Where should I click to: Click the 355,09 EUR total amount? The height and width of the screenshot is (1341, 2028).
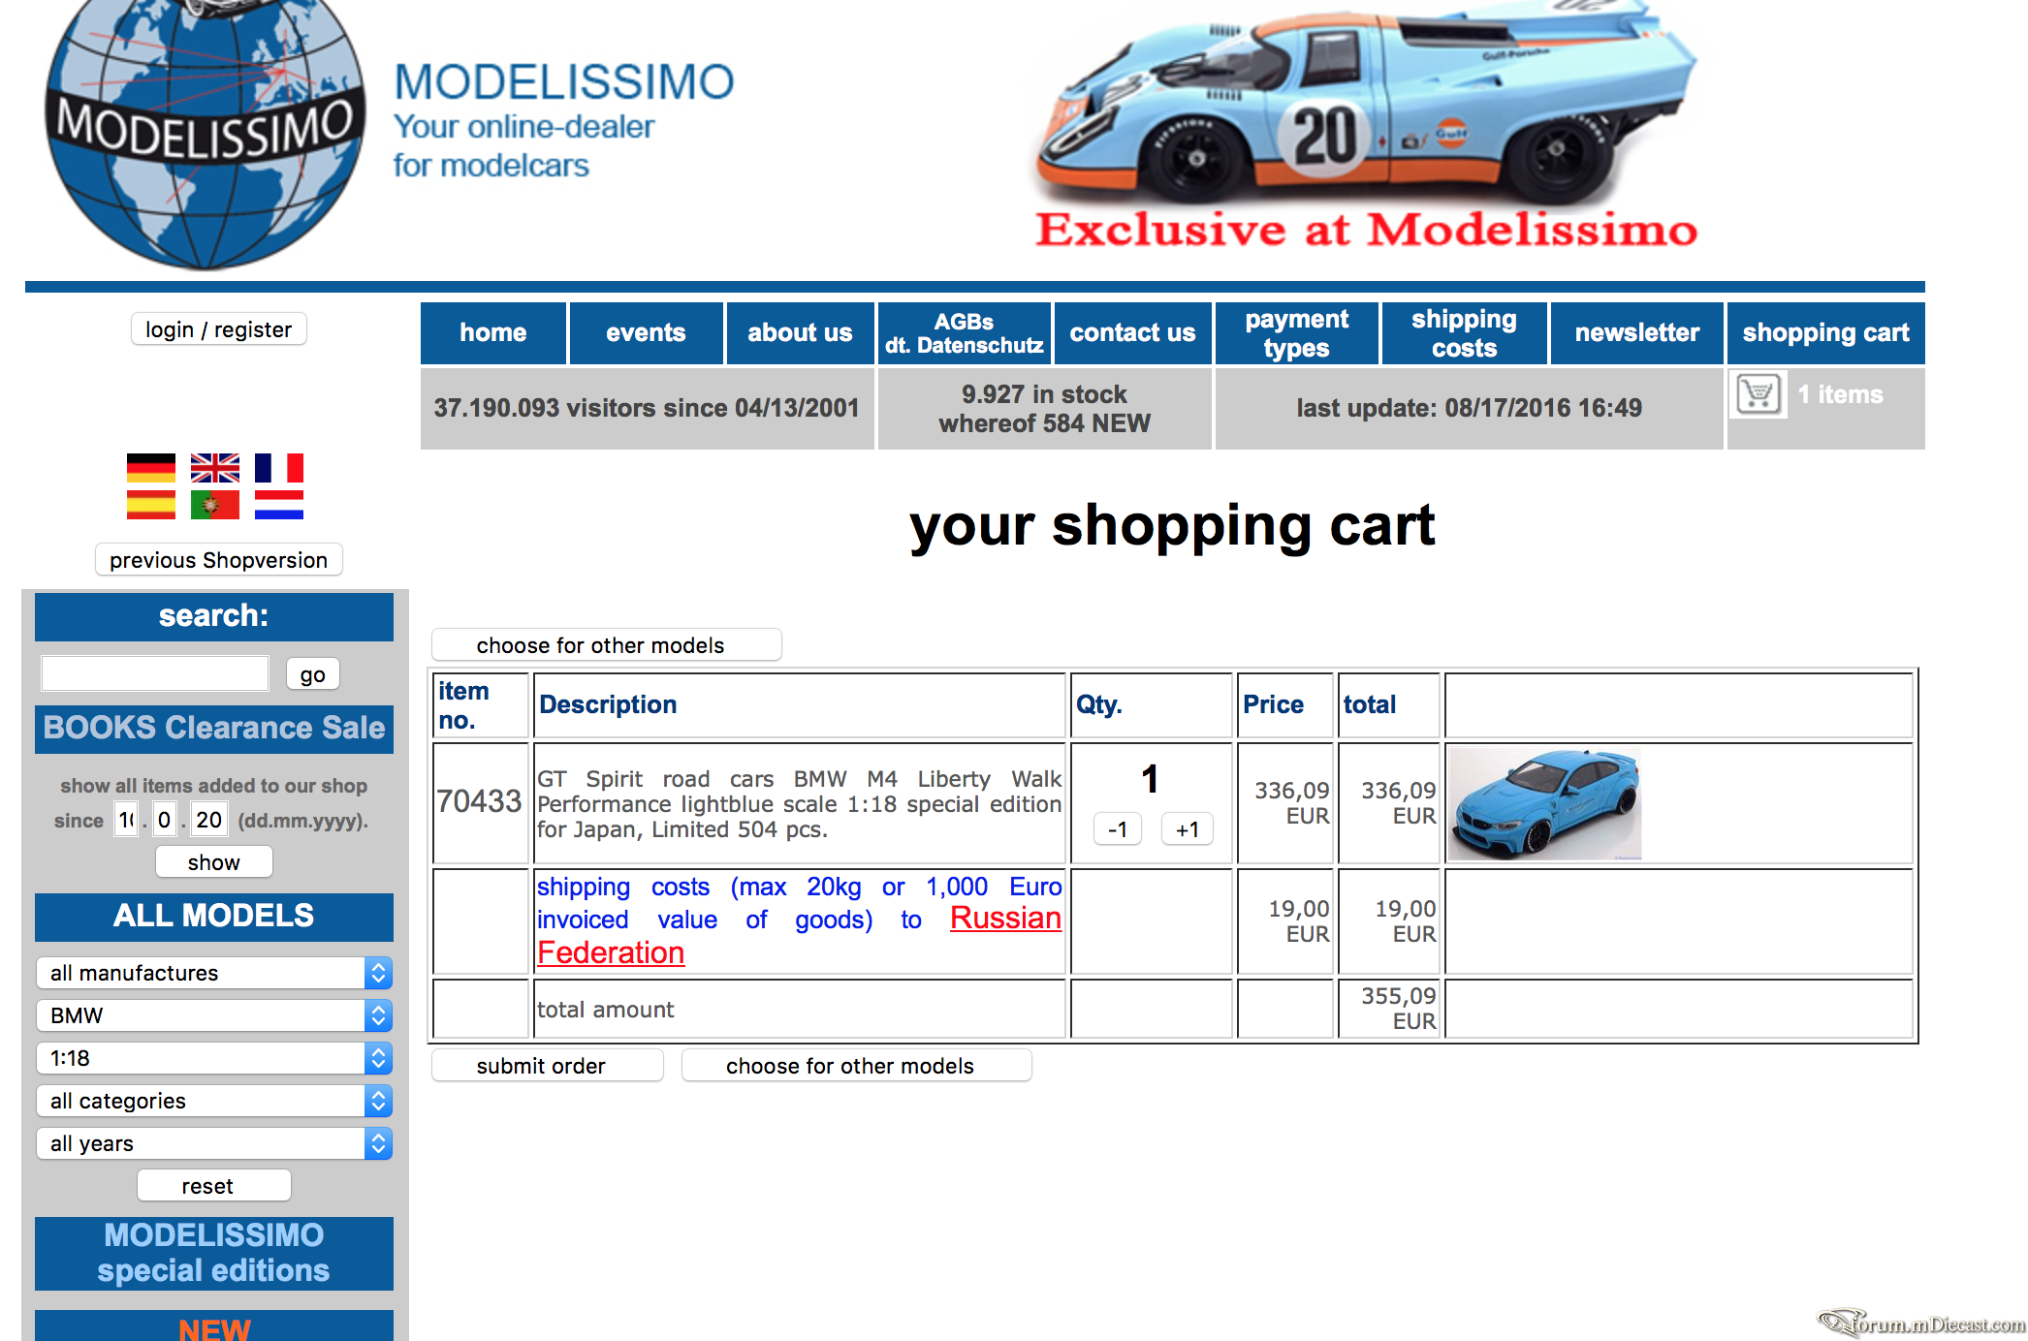point(1398,1009)
